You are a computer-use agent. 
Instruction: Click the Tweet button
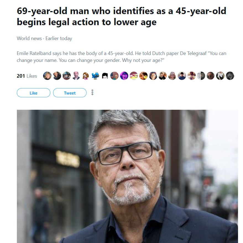(70, 93)
